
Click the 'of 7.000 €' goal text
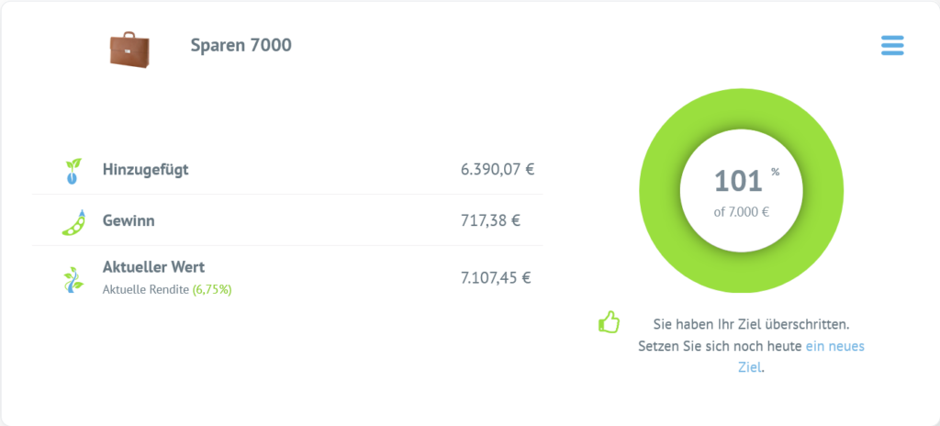[742, 211]
